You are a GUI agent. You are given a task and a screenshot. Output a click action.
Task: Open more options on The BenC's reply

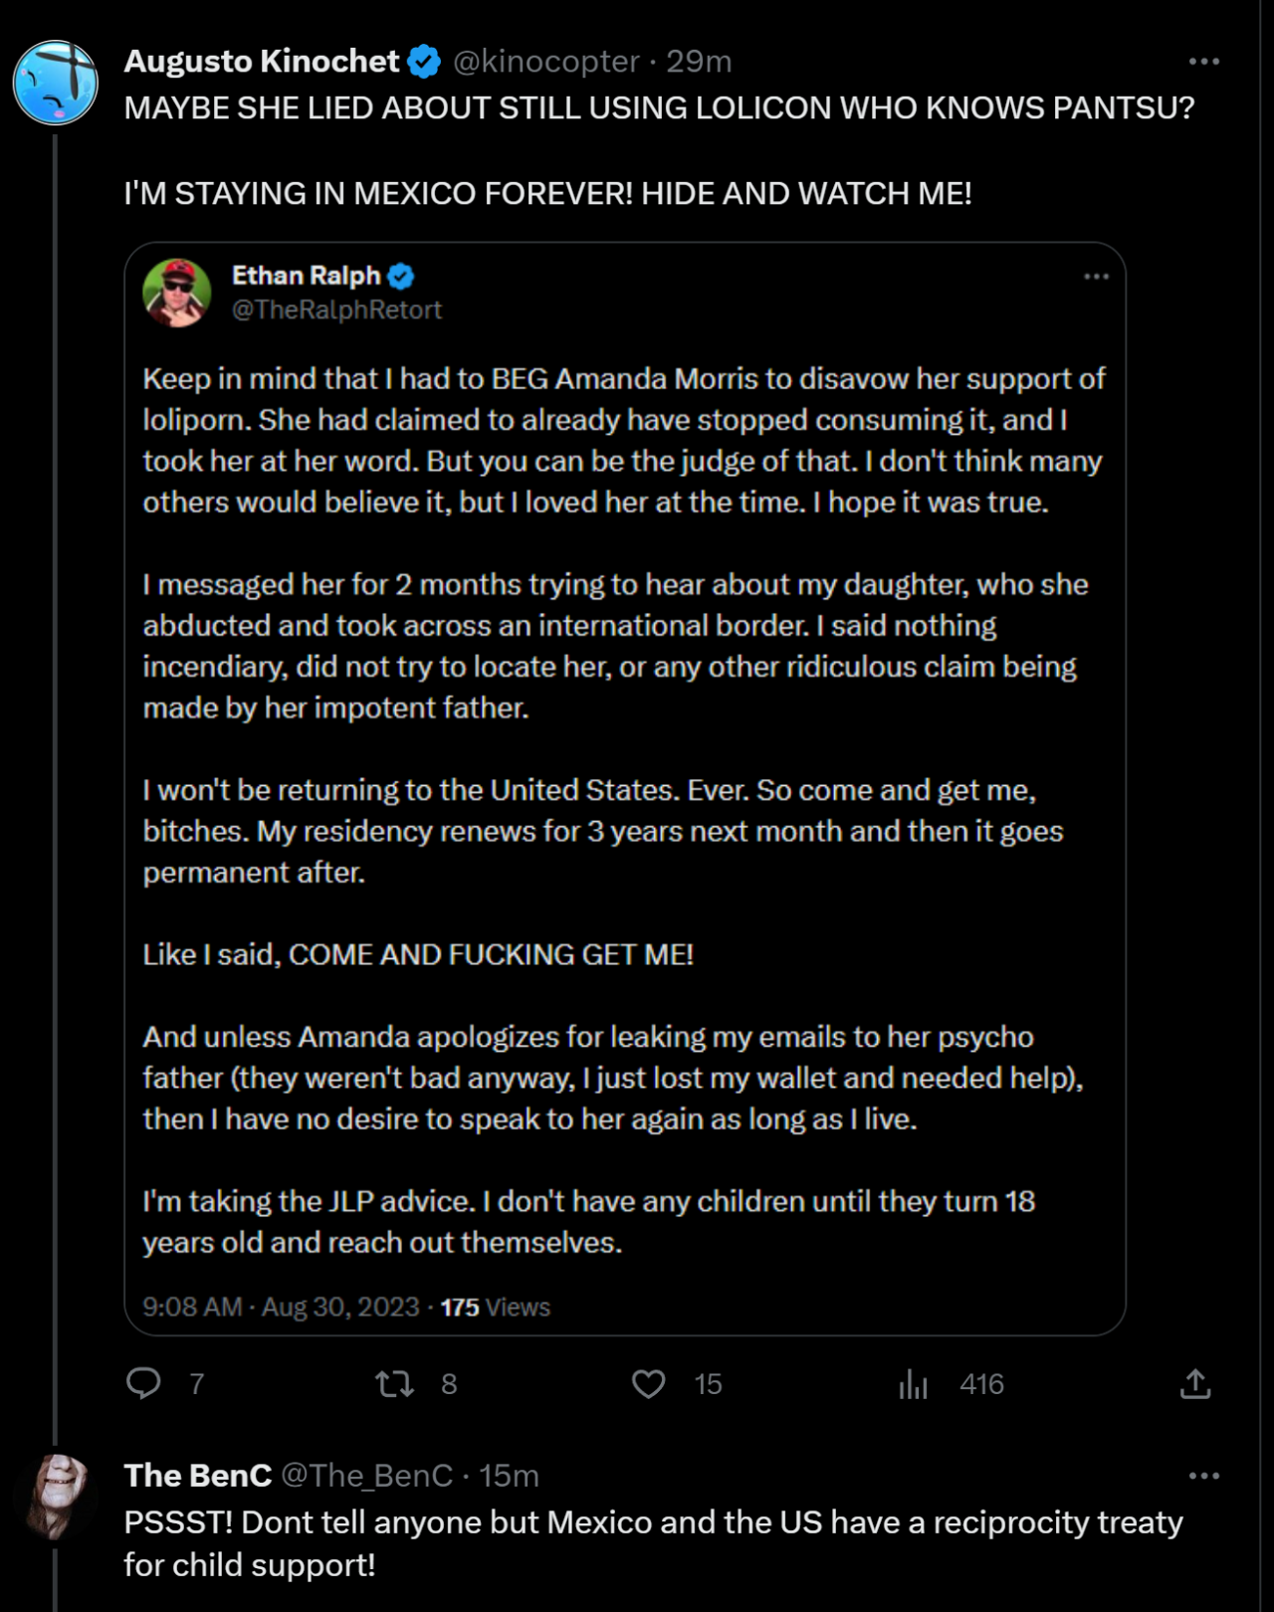[x=1203, y=1476]
